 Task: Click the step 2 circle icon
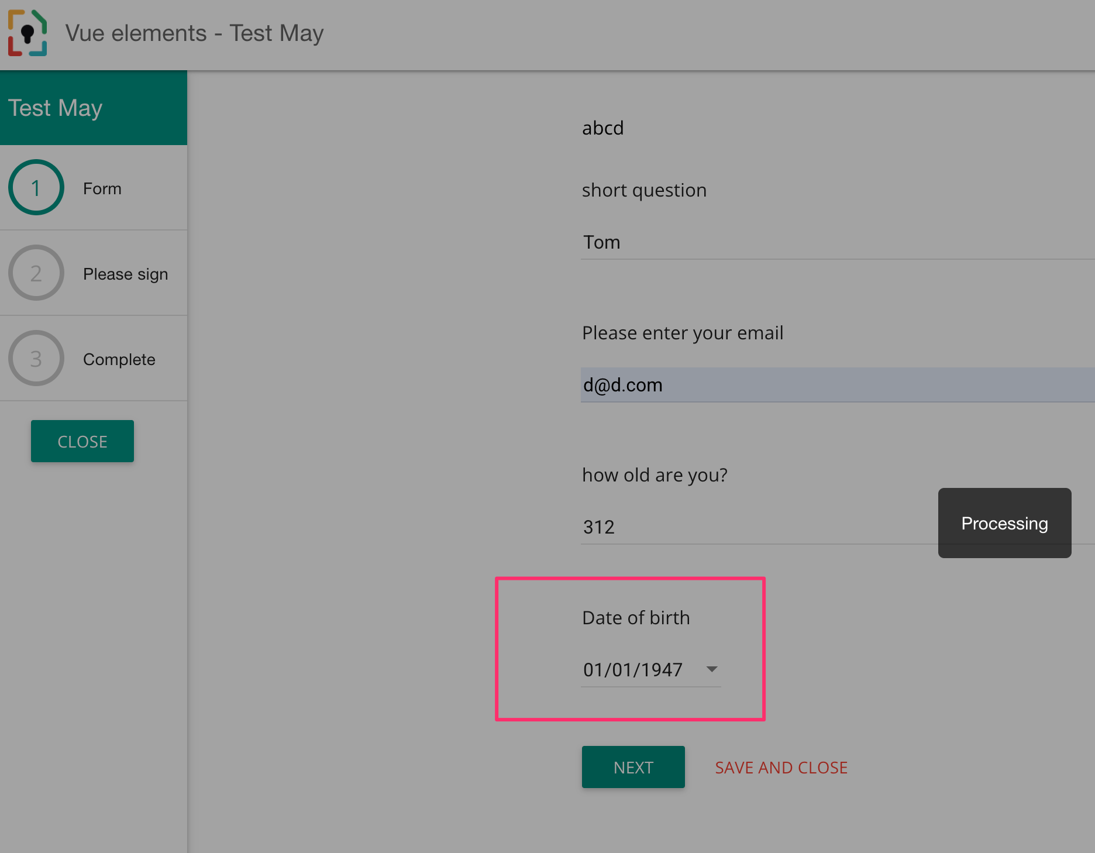tap(36, 273)
